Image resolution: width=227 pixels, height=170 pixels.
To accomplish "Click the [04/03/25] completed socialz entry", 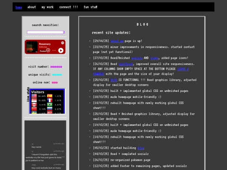I will pyautogui.click(x=121, y=154).
